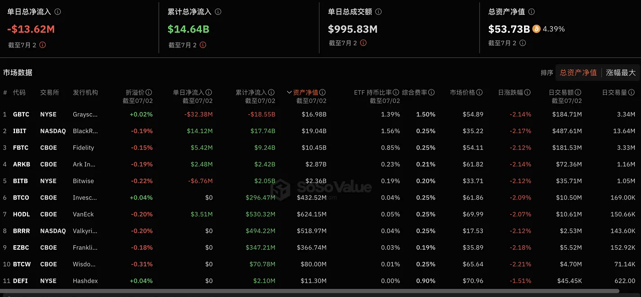This screenshot has height=297, width=641.
Task: Open the GBTC ticker entry
Action: 21,114
